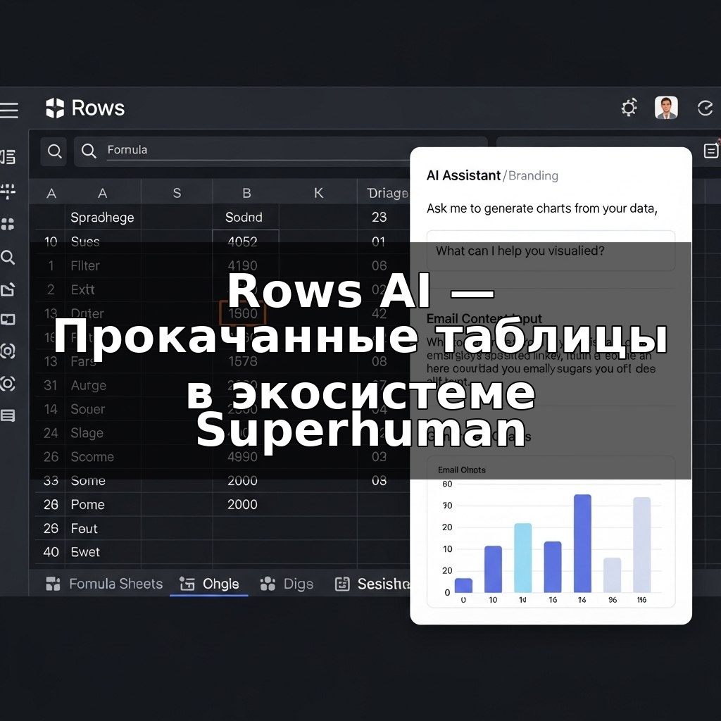Select the cell containing 4990
This screenshot has height=721, width=721.
click(x=242, y=456)
